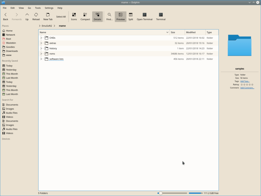Viewport: 261px width, 196px height.
Task: Expand the CHDs folder tree arrow
Action: [41, 38]
